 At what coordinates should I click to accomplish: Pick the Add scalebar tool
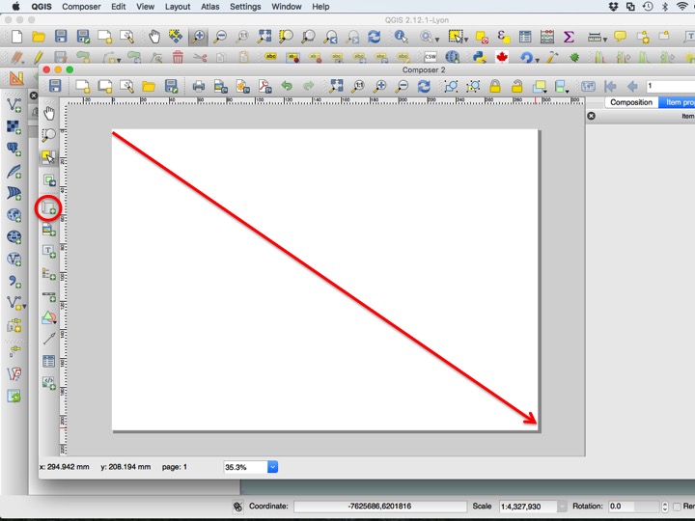tap(49, 296)
